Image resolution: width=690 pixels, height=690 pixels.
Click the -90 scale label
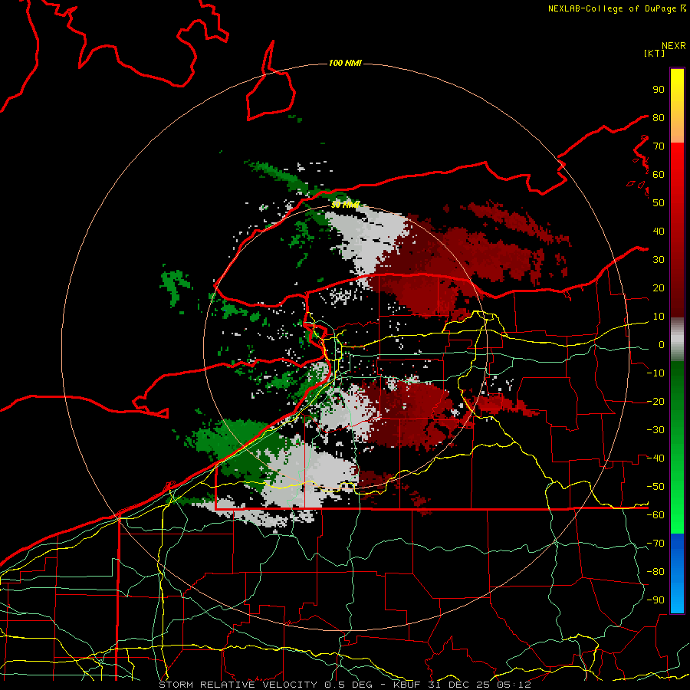655,600
